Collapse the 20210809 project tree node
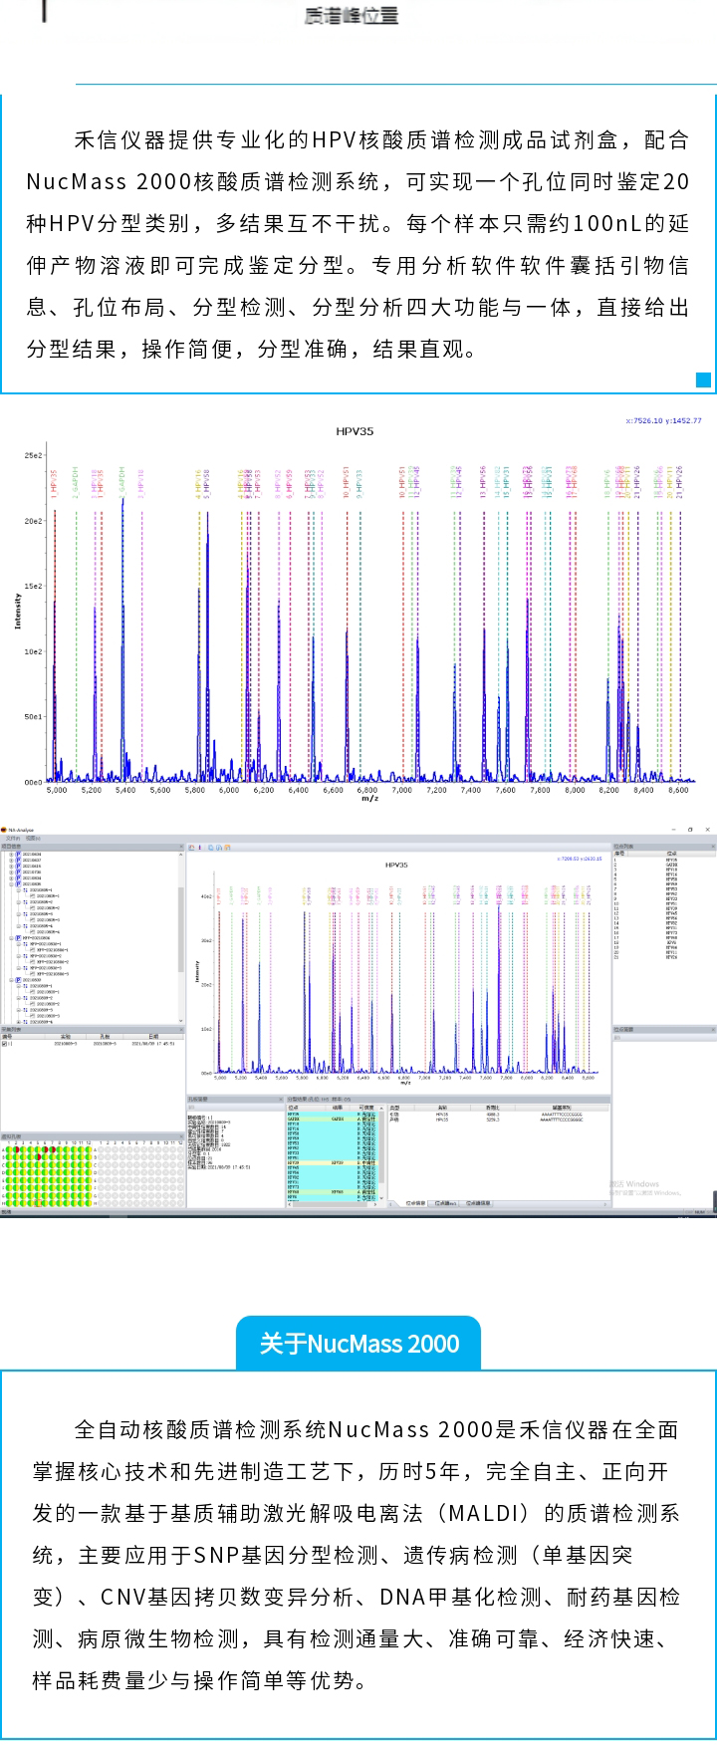 tap(11, 980)
